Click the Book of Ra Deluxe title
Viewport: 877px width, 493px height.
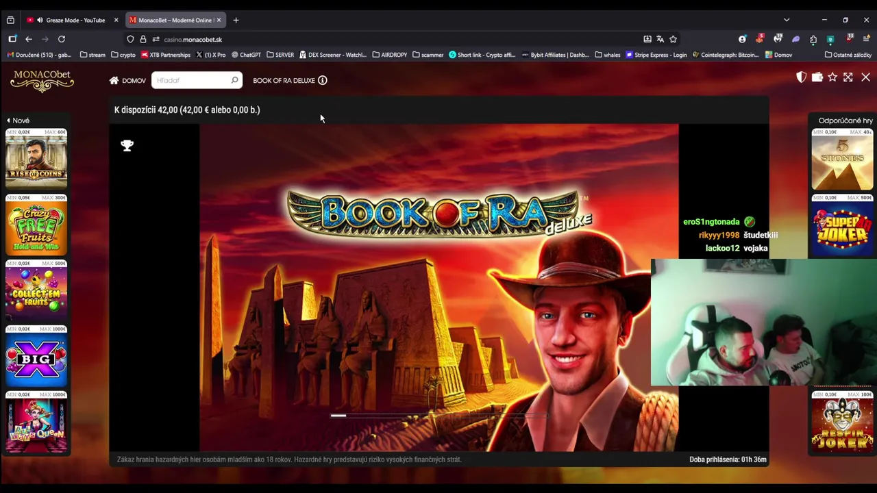pos(284,80)
